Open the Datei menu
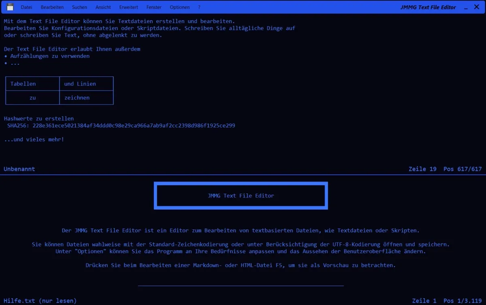 coord(27,7)
